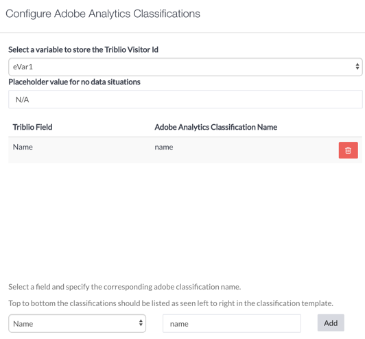
Task: Focus the bottom classification name text input
Action: (232, 323)
